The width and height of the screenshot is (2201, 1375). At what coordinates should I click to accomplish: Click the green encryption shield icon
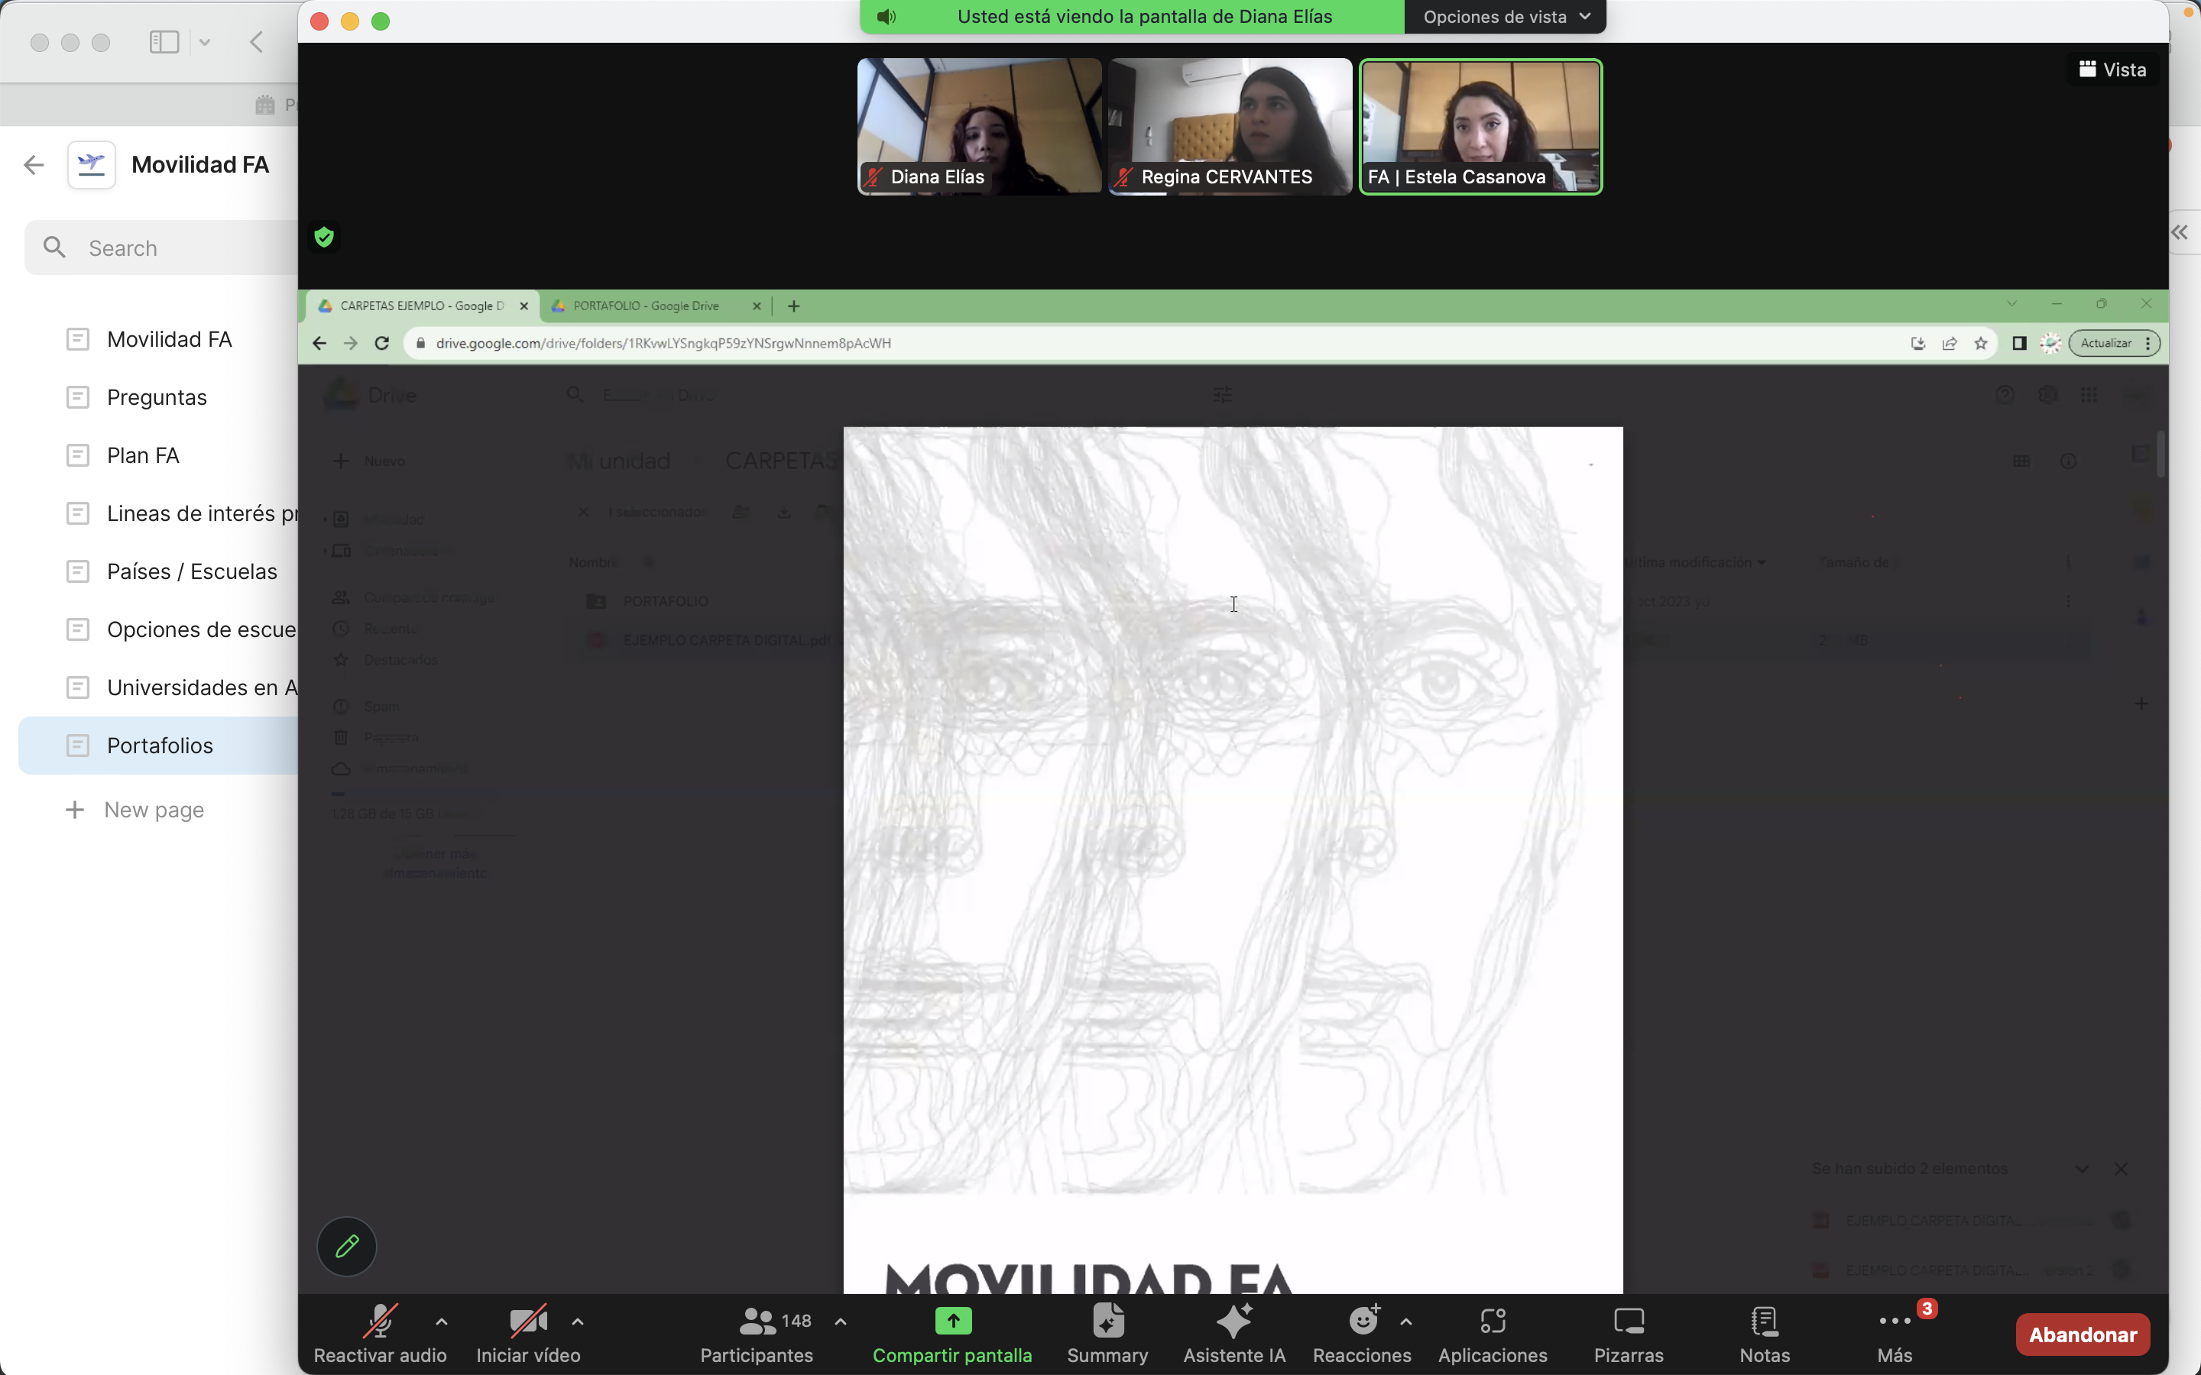pos(324,238)
